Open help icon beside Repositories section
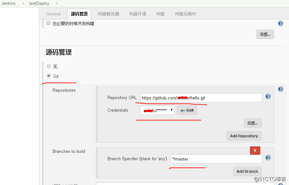This screenshot has height=185, width=289. [x=280, y=89]
